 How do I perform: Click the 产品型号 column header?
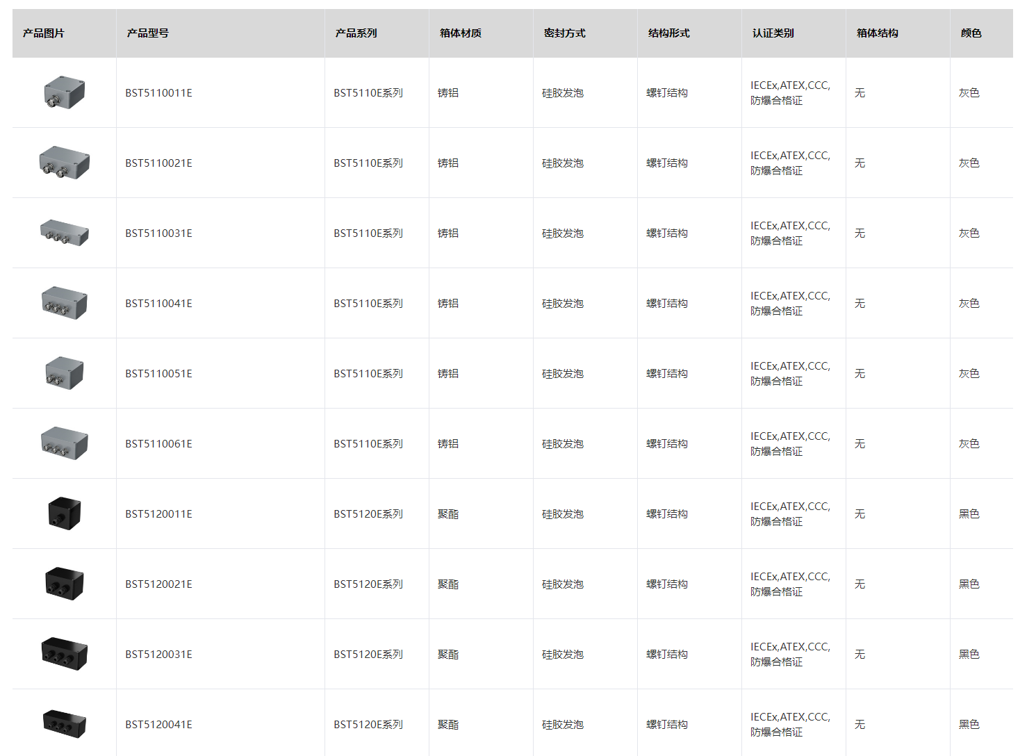click(x=147, y=33)
